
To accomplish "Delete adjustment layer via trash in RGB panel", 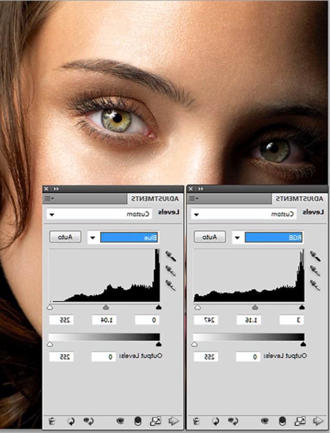I will pos(196,421).
